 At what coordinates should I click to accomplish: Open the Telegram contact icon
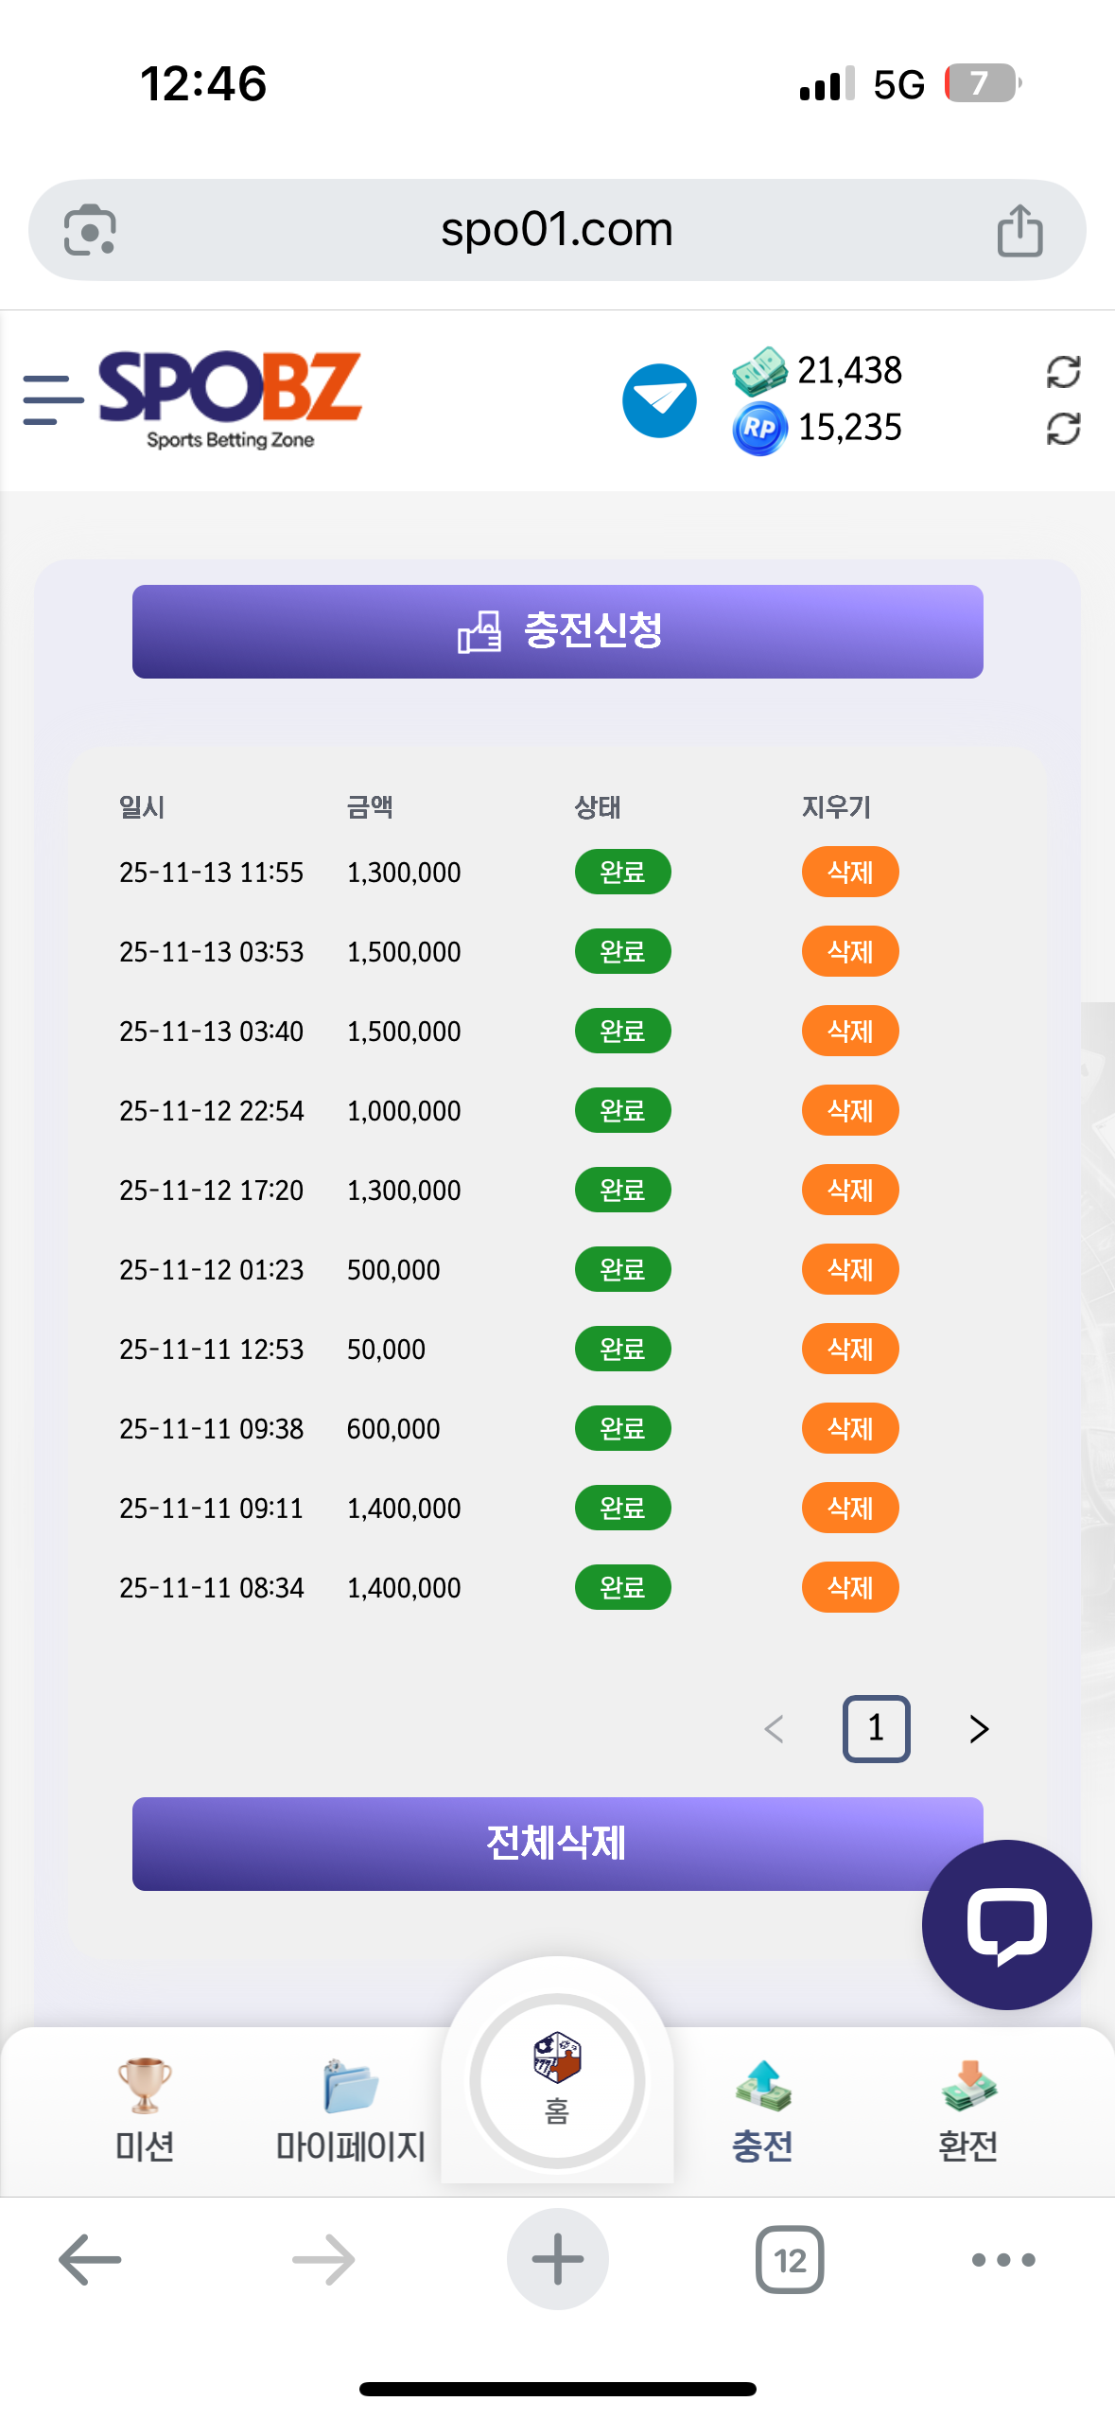coord(659,400)
